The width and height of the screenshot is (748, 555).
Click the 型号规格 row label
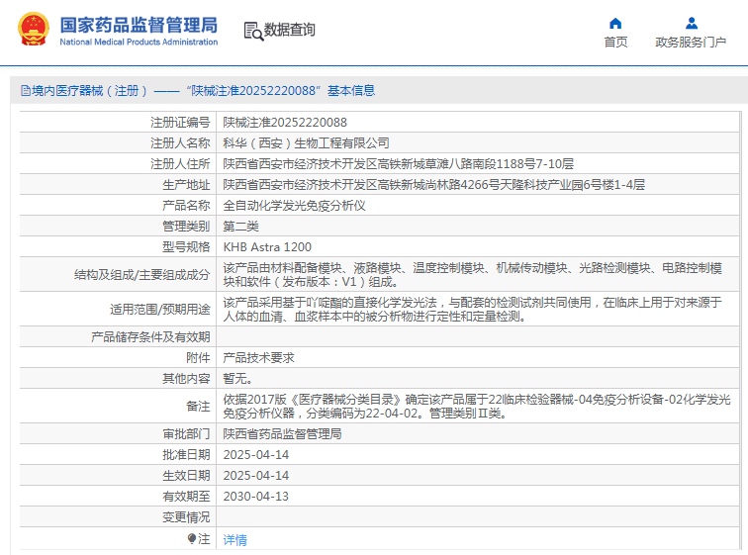coord(186,247)
